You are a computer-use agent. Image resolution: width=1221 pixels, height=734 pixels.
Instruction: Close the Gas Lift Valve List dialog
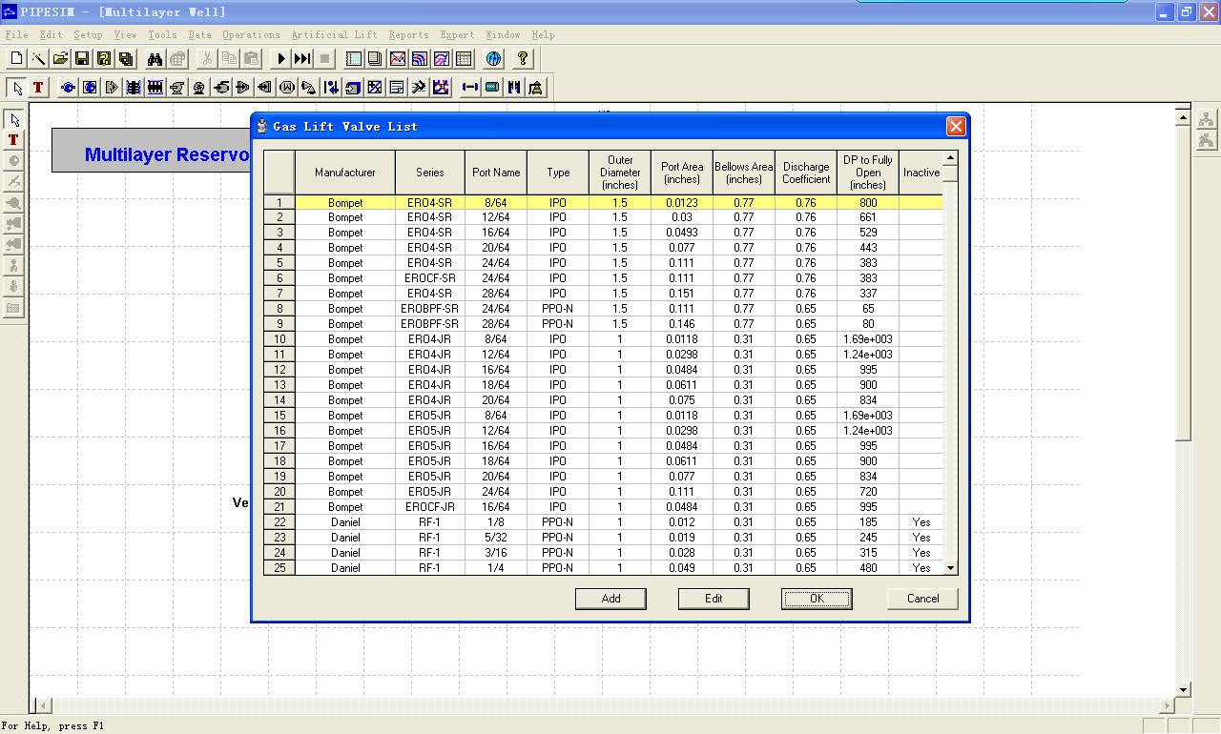pos(956,126)
